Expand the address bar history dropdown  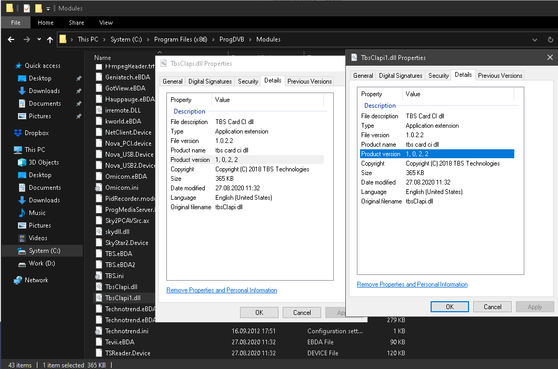pyautogui.click(x=535, y=39)
